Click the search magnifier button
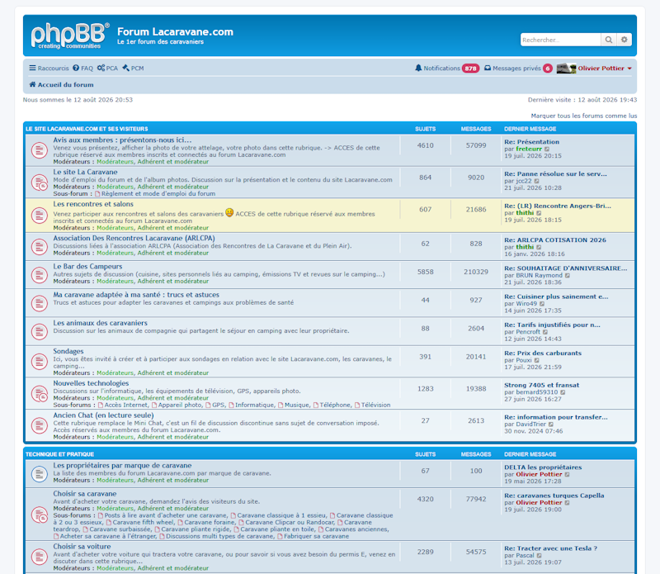Viewport: 660px width, 574px height. (609, 40)
